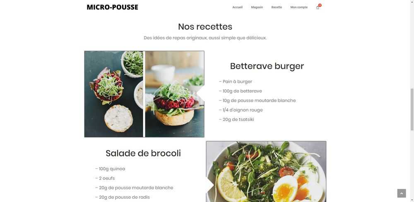Click the 20g de tsatsiki ingredient
414x202 pixels.
(x=236, y=119)
